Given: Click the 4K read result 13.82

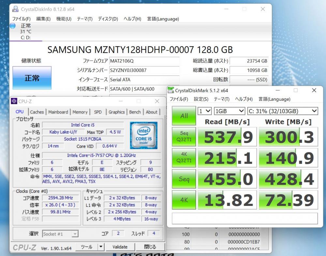Looking at the screenshot, I should point(227,200).
